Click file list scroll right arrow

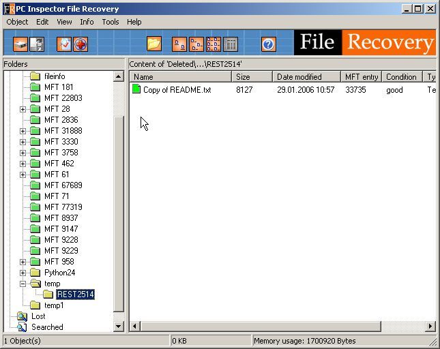[430, 327]
